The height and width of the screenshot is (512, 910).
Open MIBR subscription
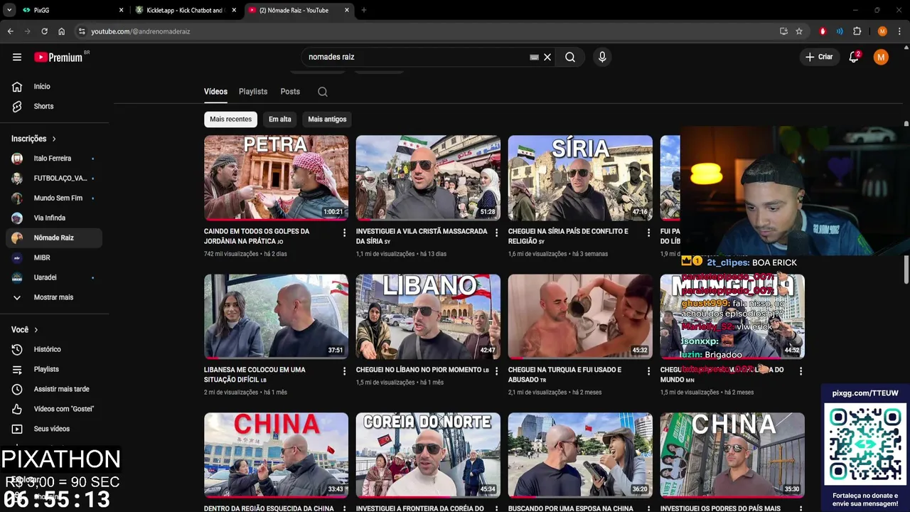pos(54,257)
